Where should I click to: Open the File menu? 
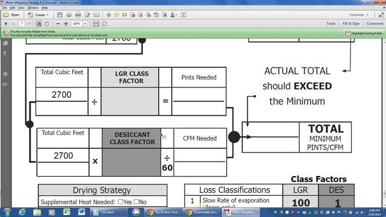[5, 8]
